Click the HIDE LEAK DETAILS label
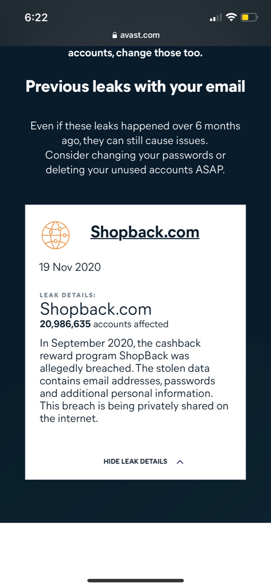Screen dimensions: 271x588 (135, 461)
